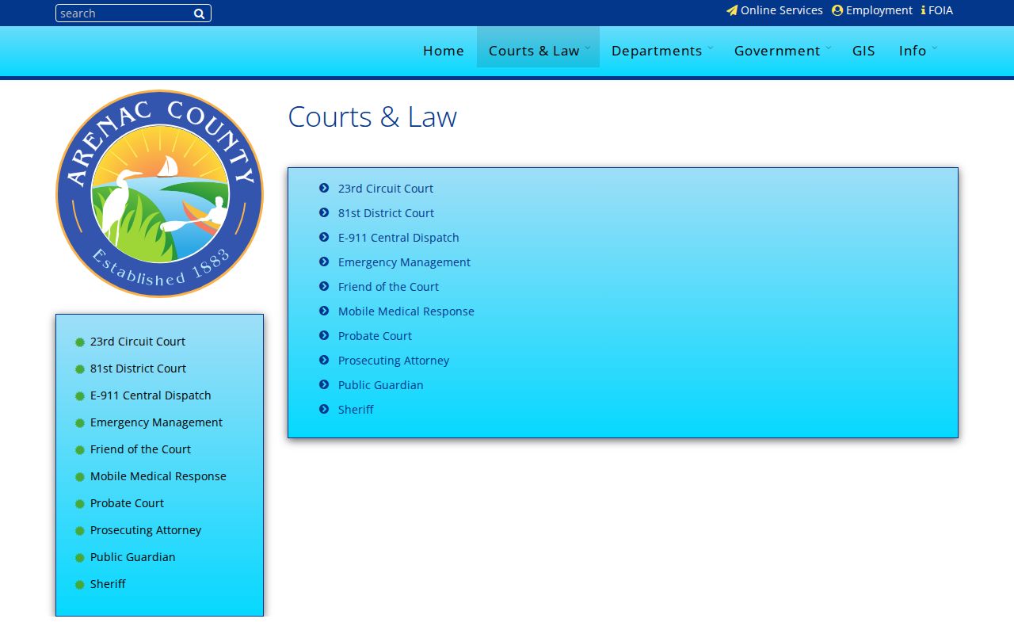Go to the Home menu item

[x=444, y=51]
